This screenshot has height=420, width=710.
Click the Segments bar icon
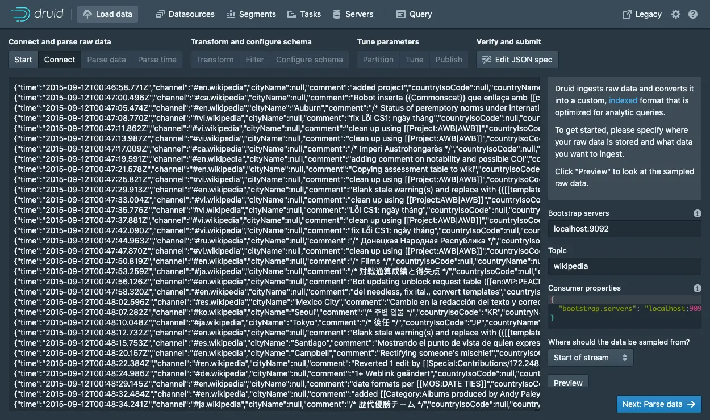pos(231,14)
